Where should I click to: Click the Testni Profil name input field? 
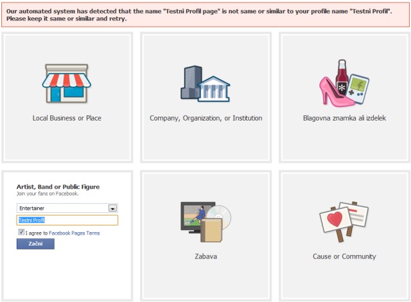pyautogui.click(x=67, y=220)
